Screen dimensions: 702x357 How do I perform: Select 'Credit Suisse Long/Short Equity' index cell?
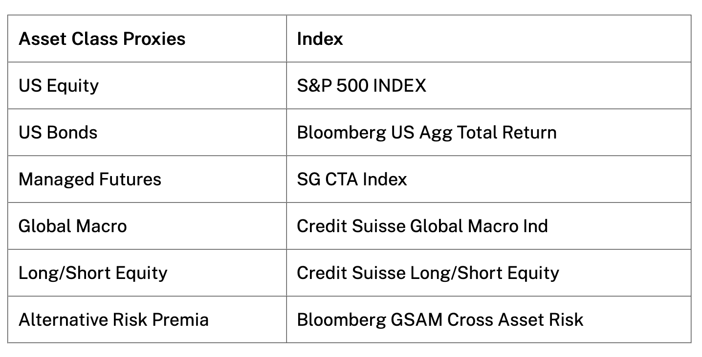point(428,273)
